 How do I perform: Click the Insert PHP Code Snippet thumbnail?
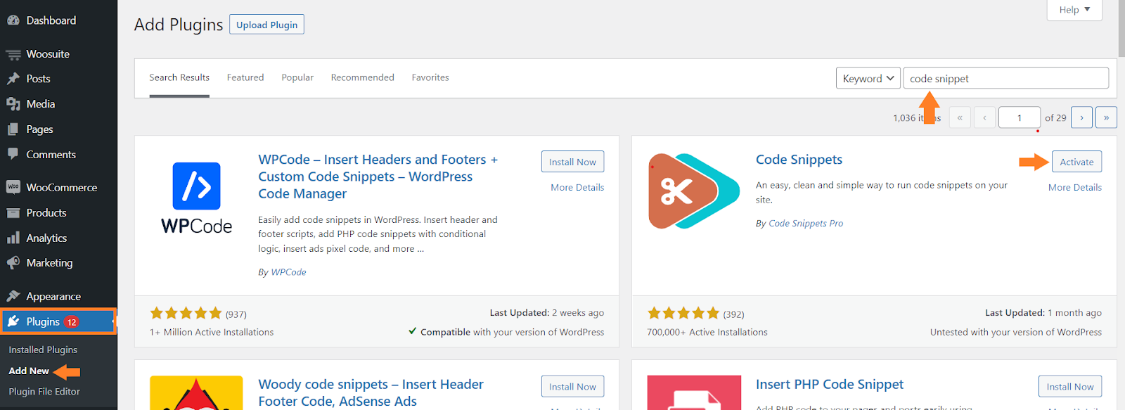[694, 392]
